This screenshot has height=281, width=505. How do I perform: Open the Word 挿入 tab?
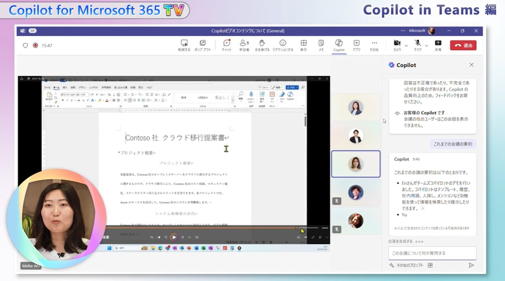click(x=65, y=88)
